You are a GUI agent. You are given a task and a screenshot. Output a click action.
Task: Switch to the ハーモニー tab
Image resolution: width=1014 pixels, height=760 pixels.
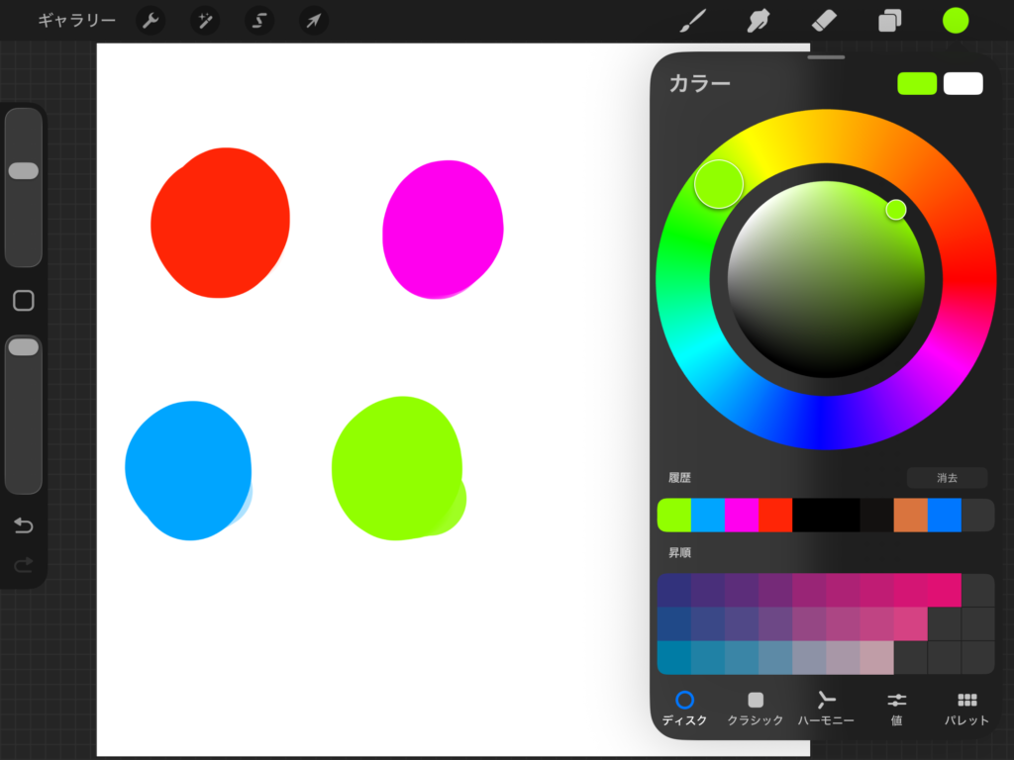[x=826, y=709]
